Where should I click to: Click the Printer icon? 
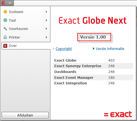(5, 37)
